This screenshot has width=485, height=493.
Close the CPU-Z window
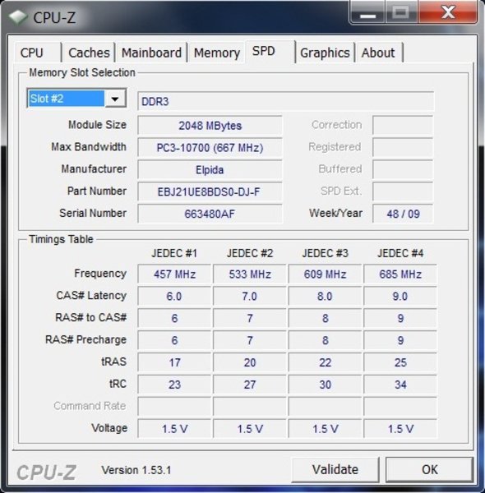click(448, 12)
